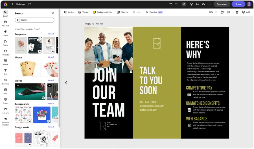
Task: Invite collaborators with the add-person icon
Action: click(x=184, y=4)
